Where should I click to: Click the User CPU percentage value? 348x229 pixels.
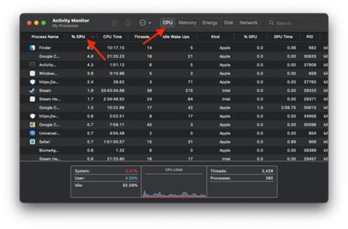tap(131, 178)
